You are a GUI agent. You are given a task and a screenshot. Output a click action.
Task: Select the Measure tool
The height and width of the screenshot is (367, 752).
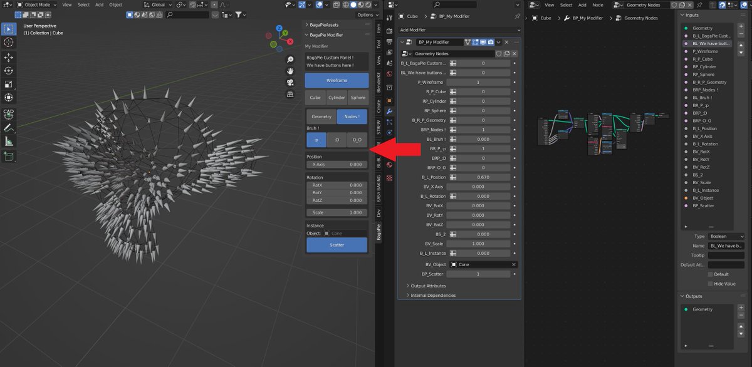point(9,141)
